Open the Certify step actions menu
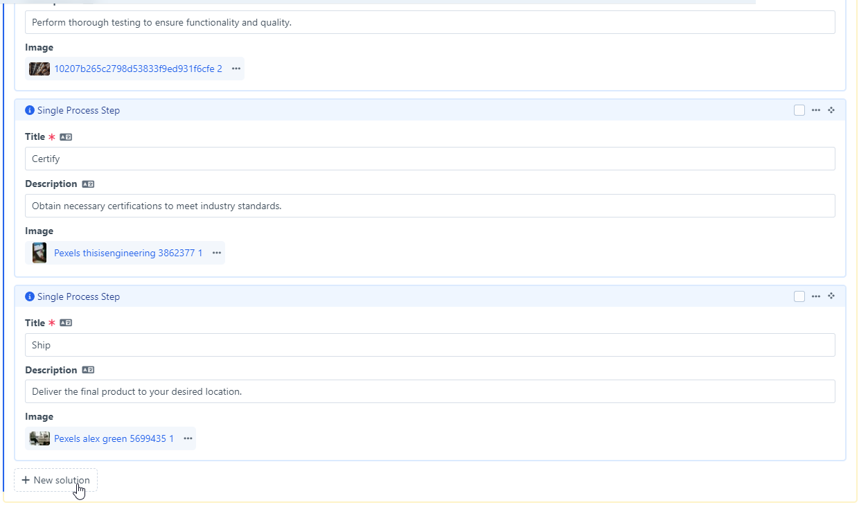This screenshot has height=507, width=859. [x=816, y=110]
